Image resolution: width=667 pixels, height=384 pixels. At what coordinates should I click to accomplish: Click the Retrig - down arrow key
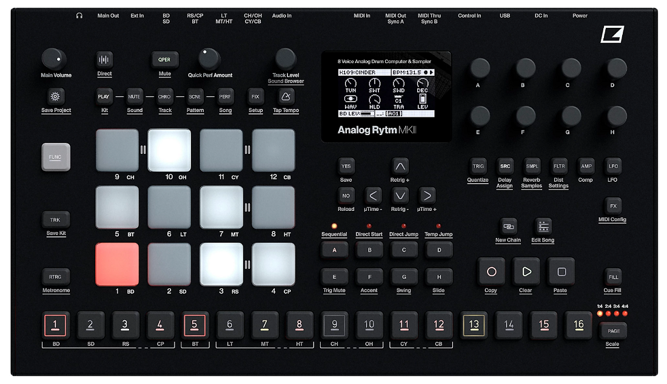click(400, 196)
